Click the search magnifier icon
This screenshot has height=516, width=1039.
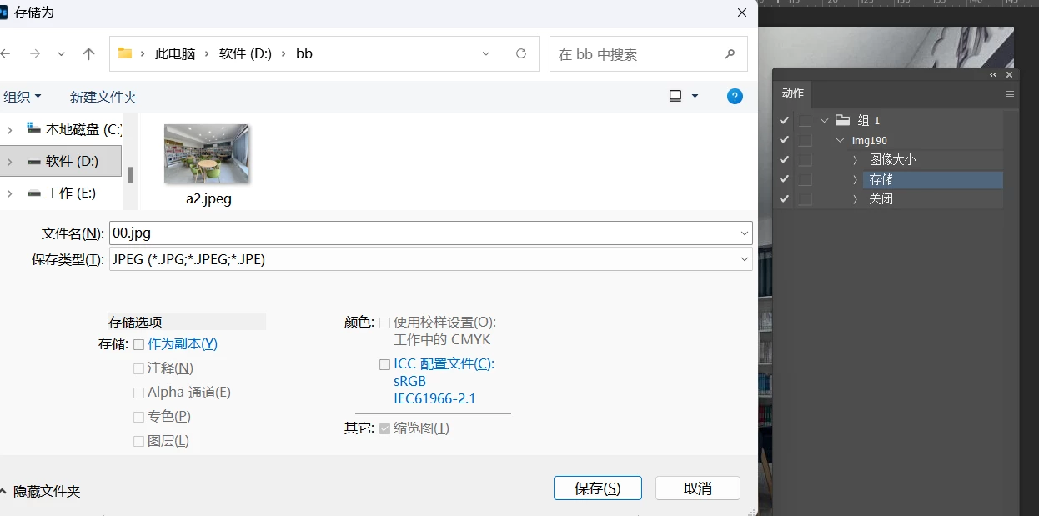tap(730, 53)
